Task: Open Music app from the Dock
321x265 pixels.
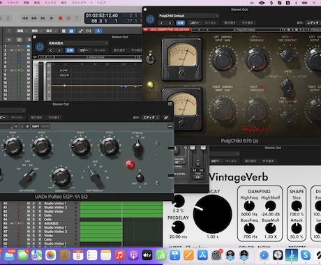Action: pos(119,255)
